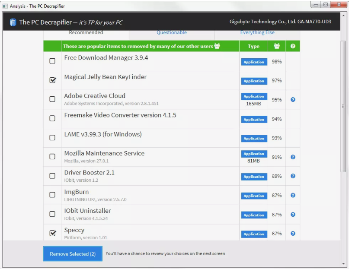Select the Free Download Manager 3.9.4 name
This screenshot has width=349, height=269.
pyautogui.click(x=106, y=58)
